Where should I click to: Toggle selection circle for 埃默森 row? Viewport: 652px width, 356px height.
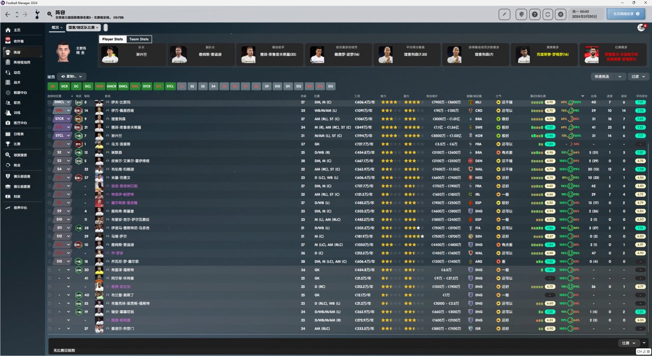pos(50,153)
